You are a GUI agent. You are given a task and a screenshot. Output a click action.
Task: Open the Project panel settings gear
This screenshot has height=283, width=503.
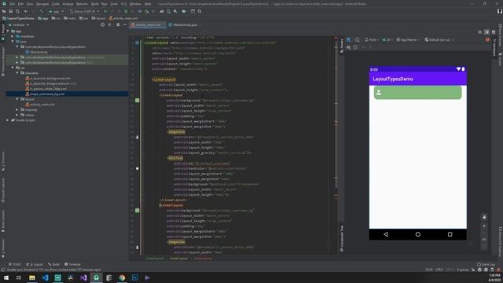[x=118, y=24]
